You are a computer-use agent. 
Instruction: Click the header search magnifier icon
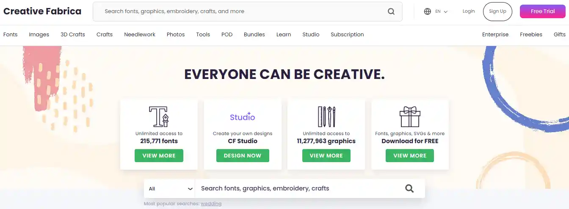pos(391,11)
